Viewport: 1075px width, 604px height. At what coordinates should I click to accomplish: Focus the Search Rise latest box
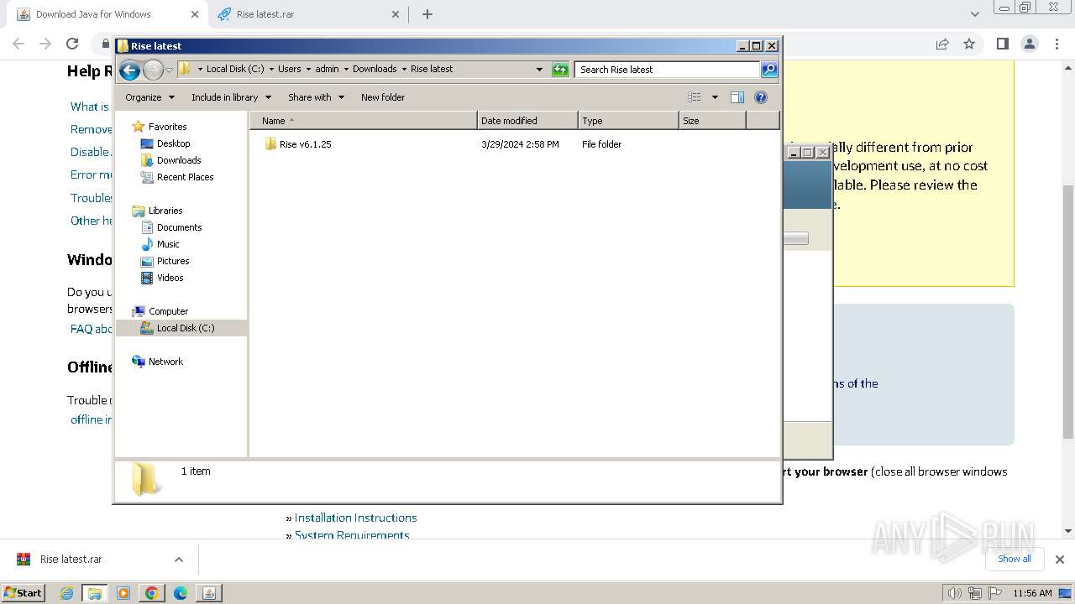[x=667, y=70]
